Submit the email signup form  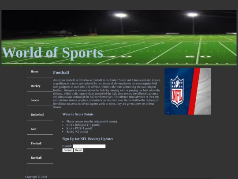coord(67,150)
